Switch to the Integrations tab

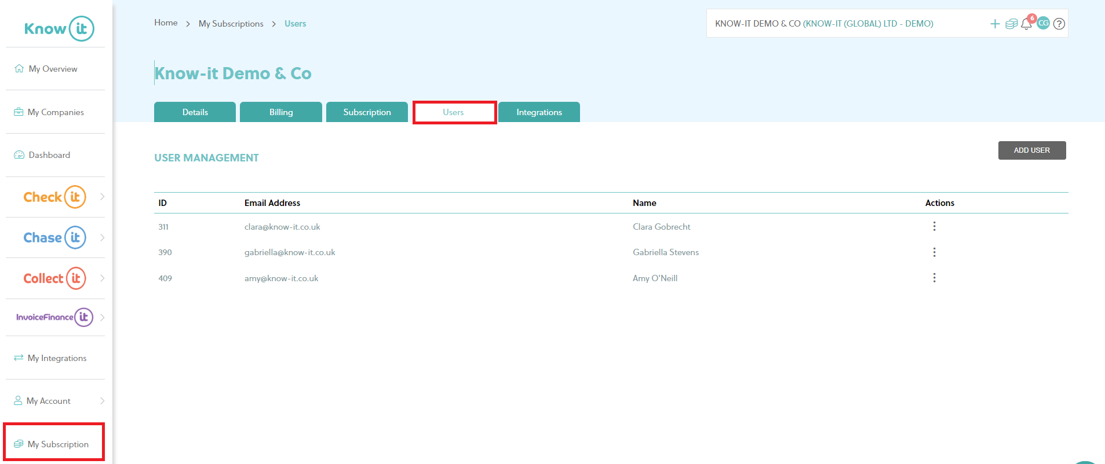tap(539, 112)
